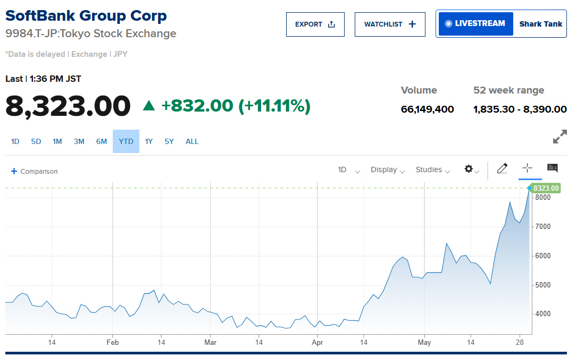Image resolution: width=568 pixels, height=356 pixels.
Task: Click the Apr label on date axis
Action: (x=318, y=342)
